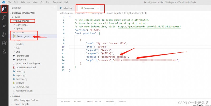Viewport: 211px width, 106px height.
Task: Open the Terminal menu
Action: 57,2
